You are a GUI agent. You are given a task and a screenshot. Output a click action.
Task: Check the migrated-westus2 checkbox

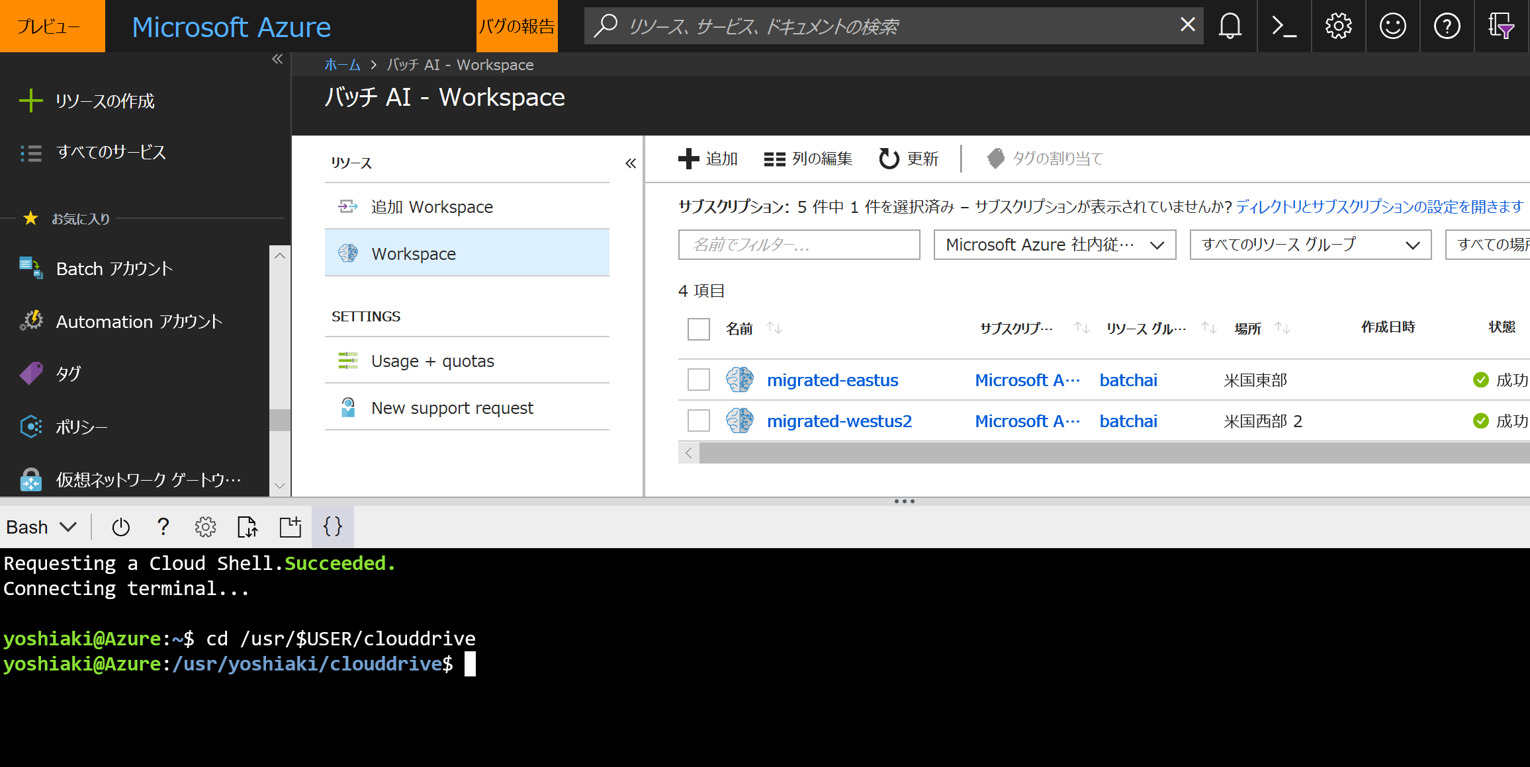[698, 421]
